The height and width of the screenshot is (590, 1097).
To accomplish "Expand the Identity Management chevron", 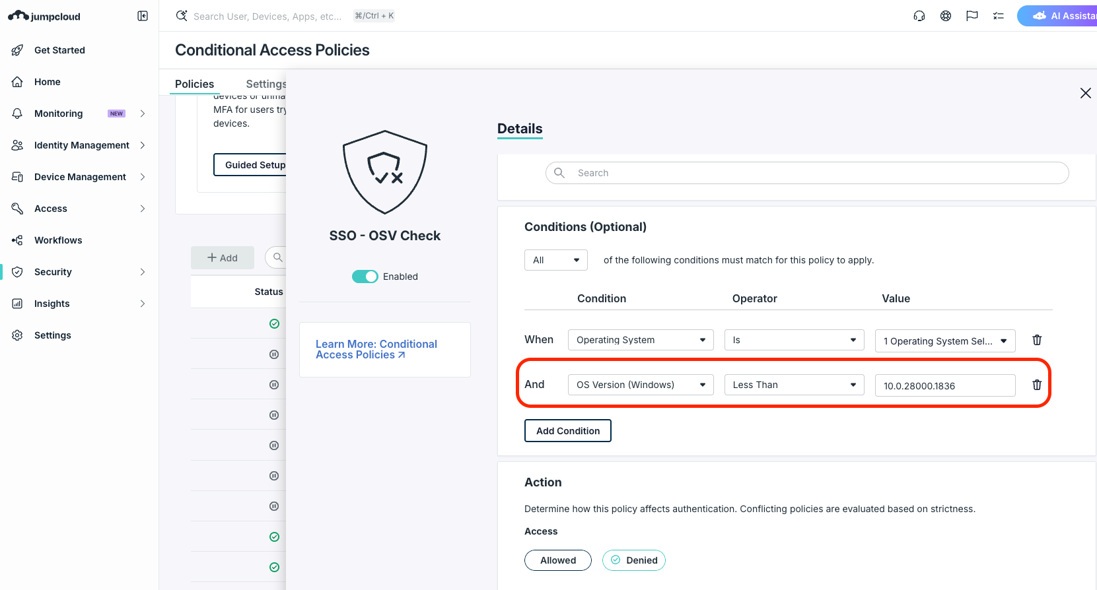I will [143, 145].
